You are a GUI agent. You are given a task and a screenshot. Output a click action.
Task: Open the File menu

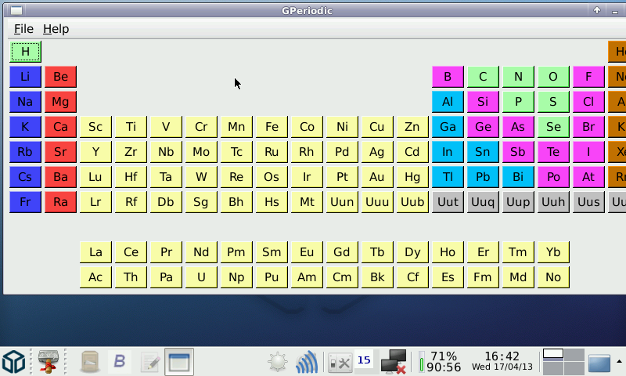(x=23, y=29)
